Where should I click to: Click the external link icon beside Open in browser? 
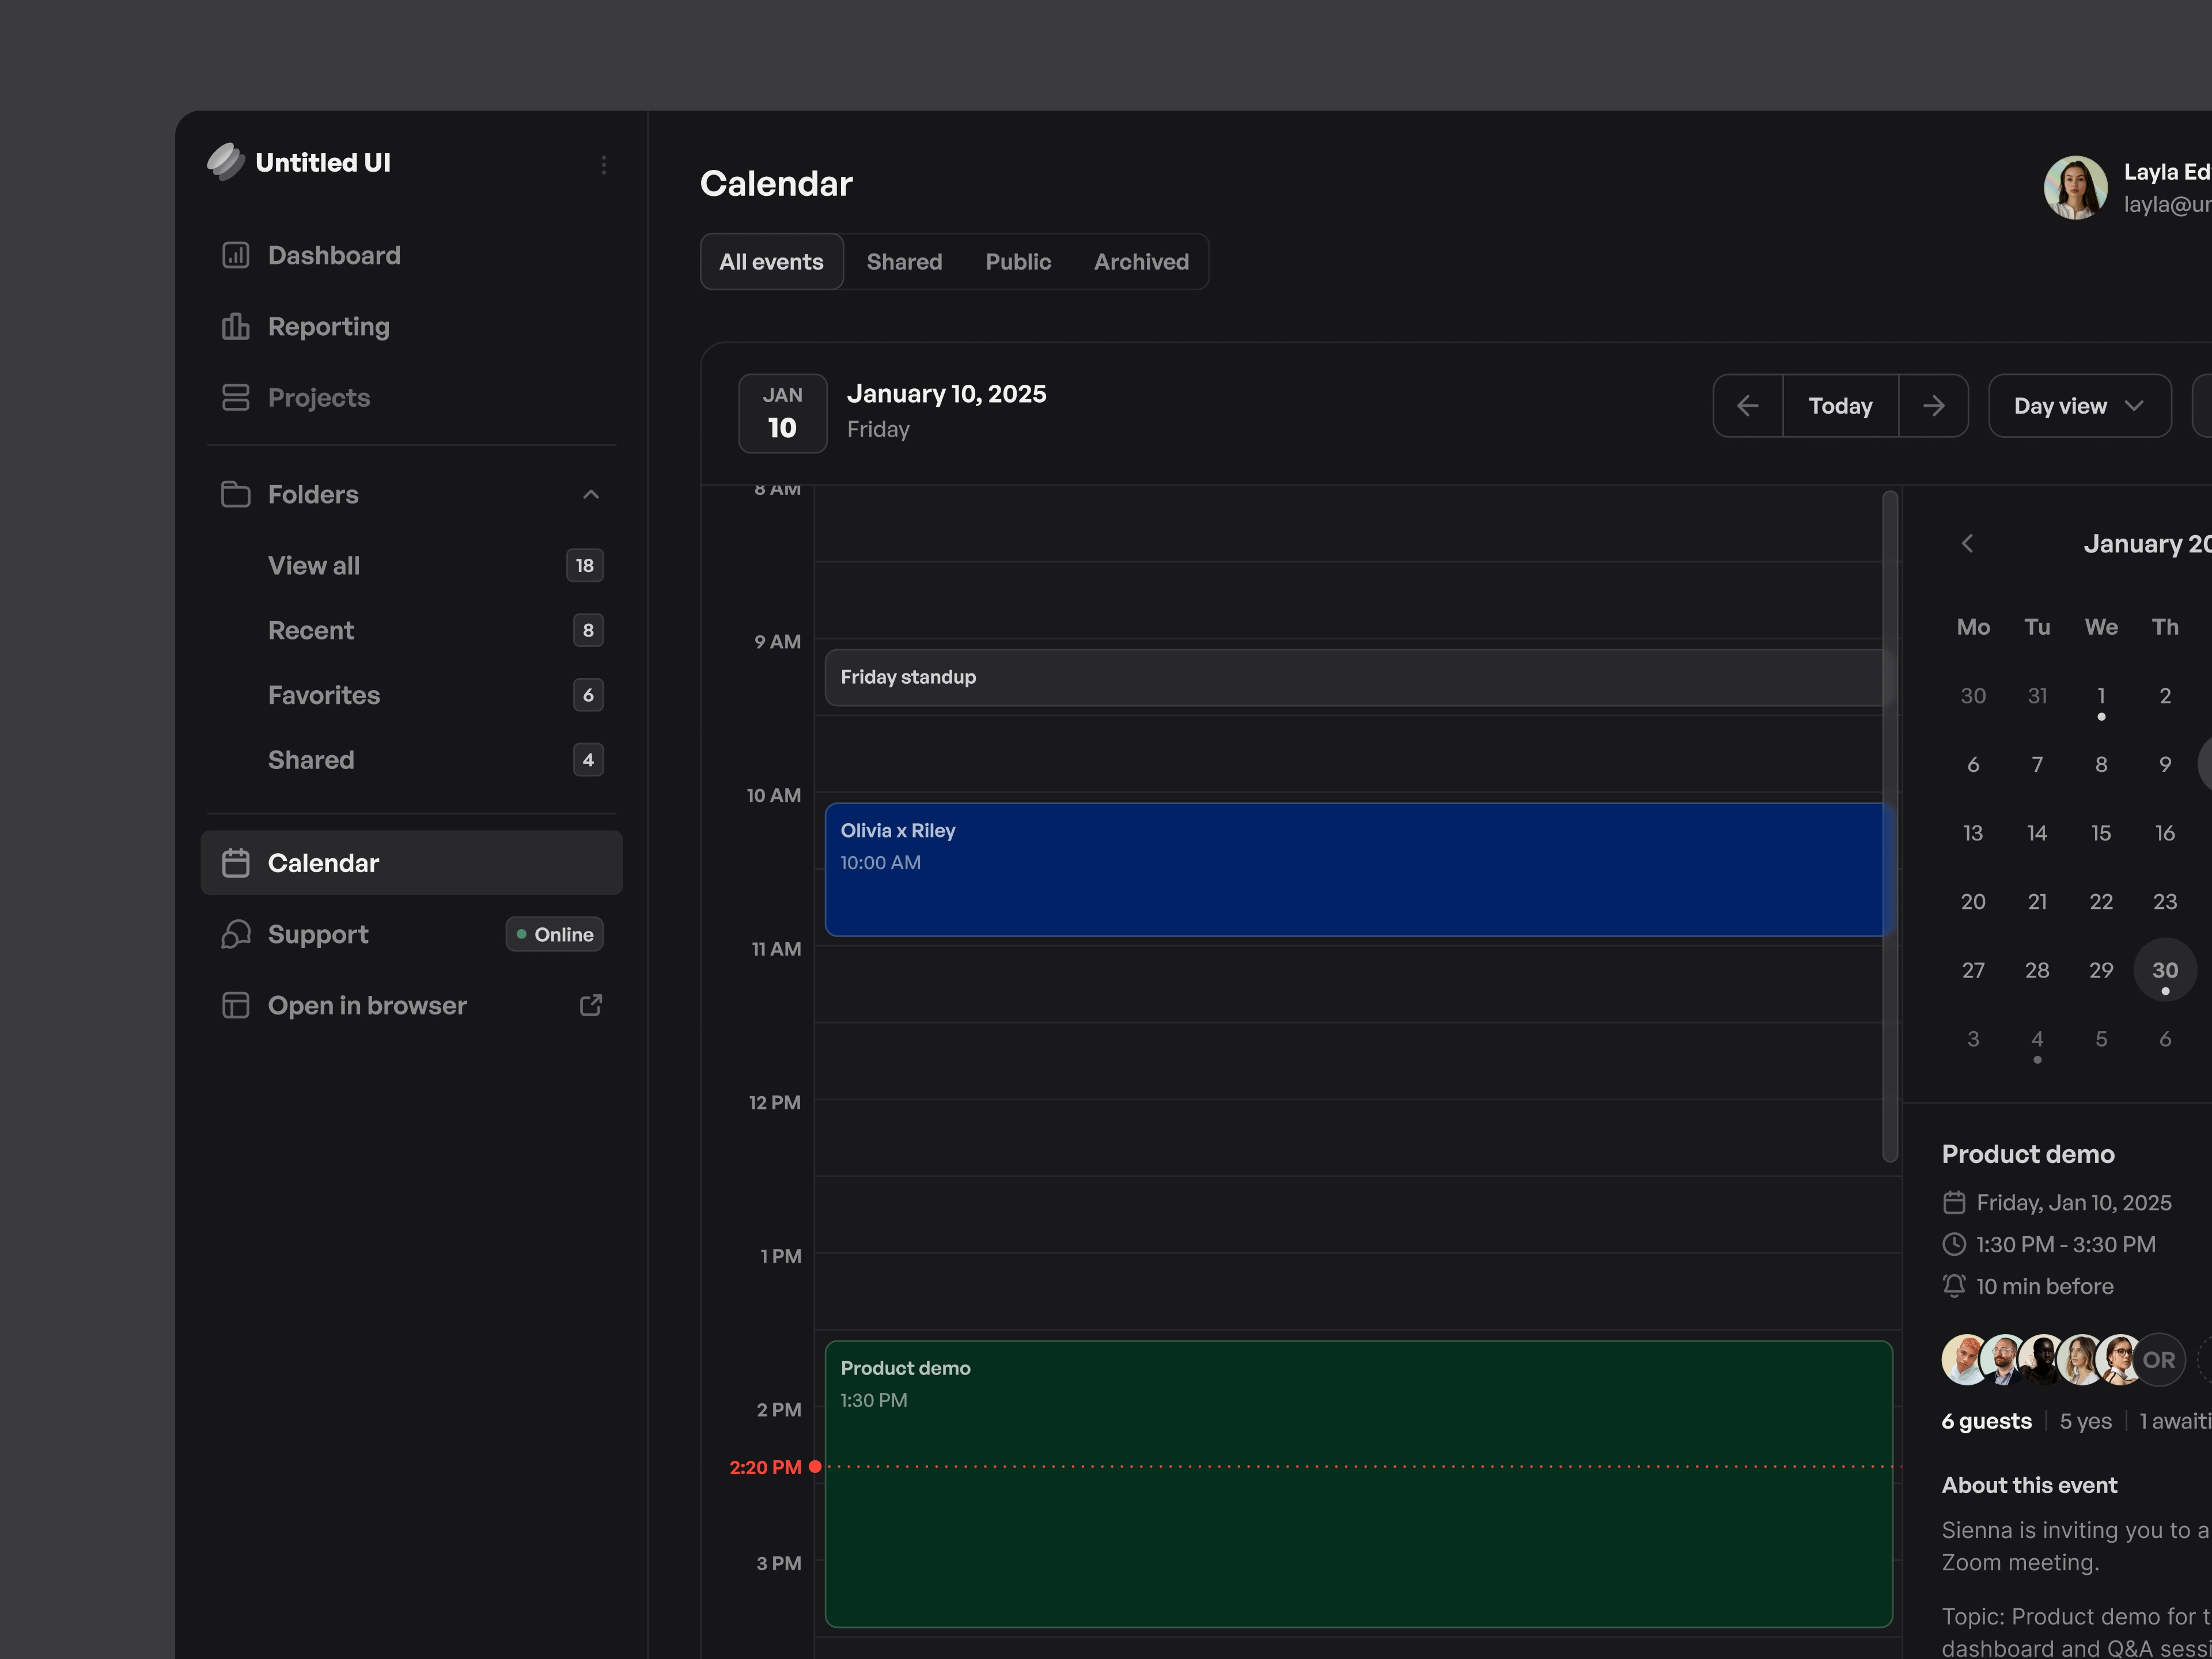[x=591, y=1005]
